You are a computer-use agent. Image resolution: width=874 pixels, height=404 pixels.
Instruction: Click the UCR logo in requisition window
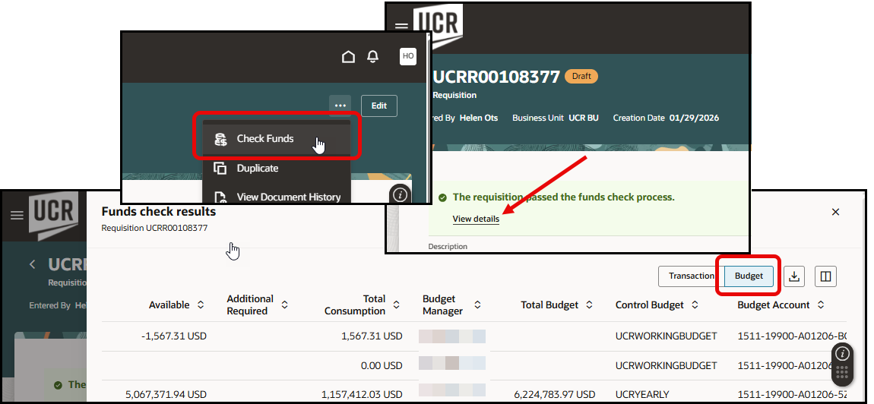438,24
